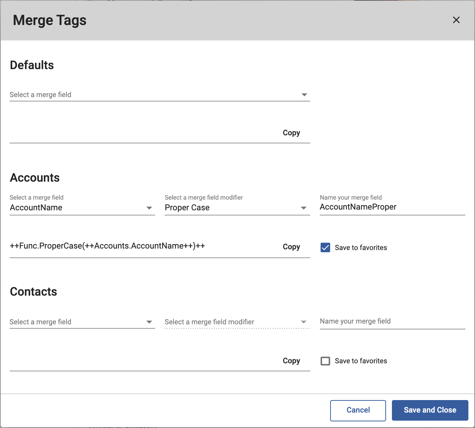Screen dimensions: 475x428
Task: Edit the AccountNameProper merge field name
Action: [x=392, y=207]
